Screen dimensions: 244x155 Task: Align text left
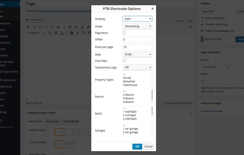click(70, 27)
